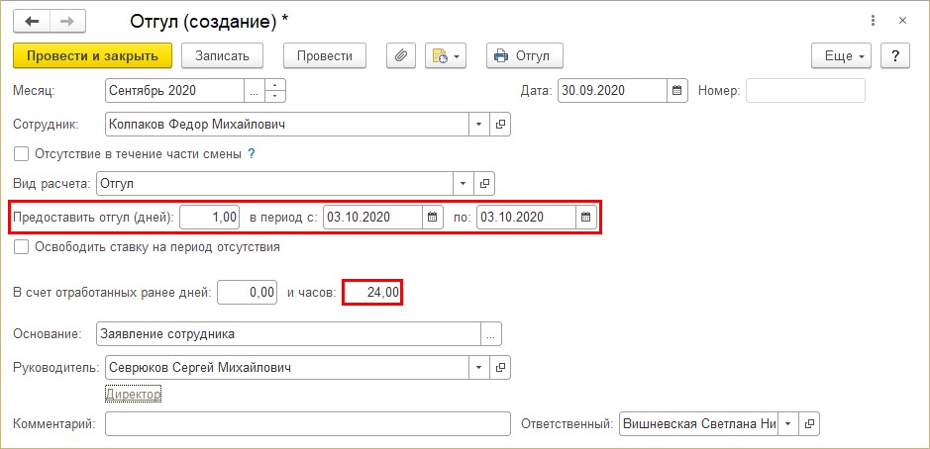Open calendar picker for Дата field
The image size is (930, 449).
click(676, 91)
